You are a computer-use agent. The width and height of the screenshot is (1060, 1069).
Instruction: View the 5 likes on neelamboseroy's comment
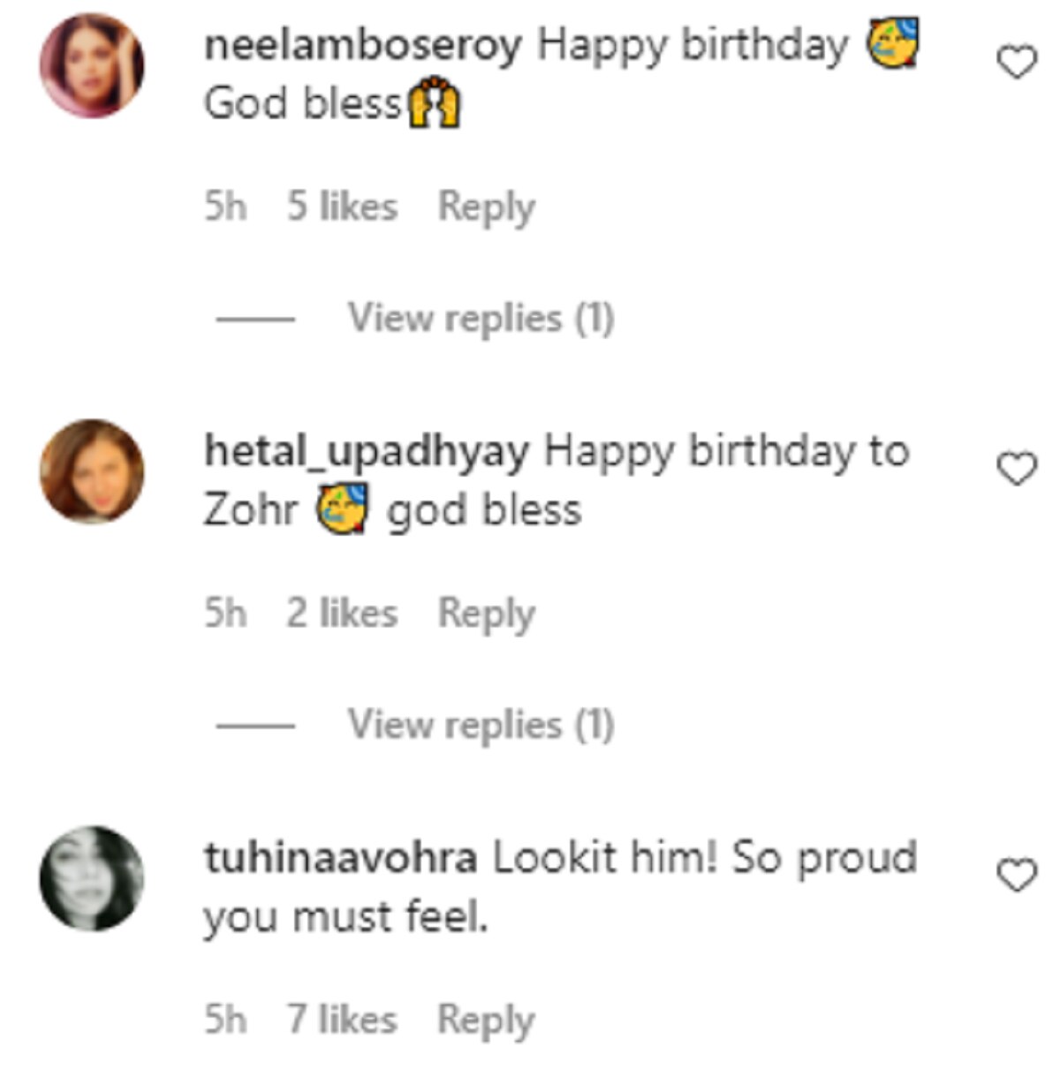pos(342,208)
